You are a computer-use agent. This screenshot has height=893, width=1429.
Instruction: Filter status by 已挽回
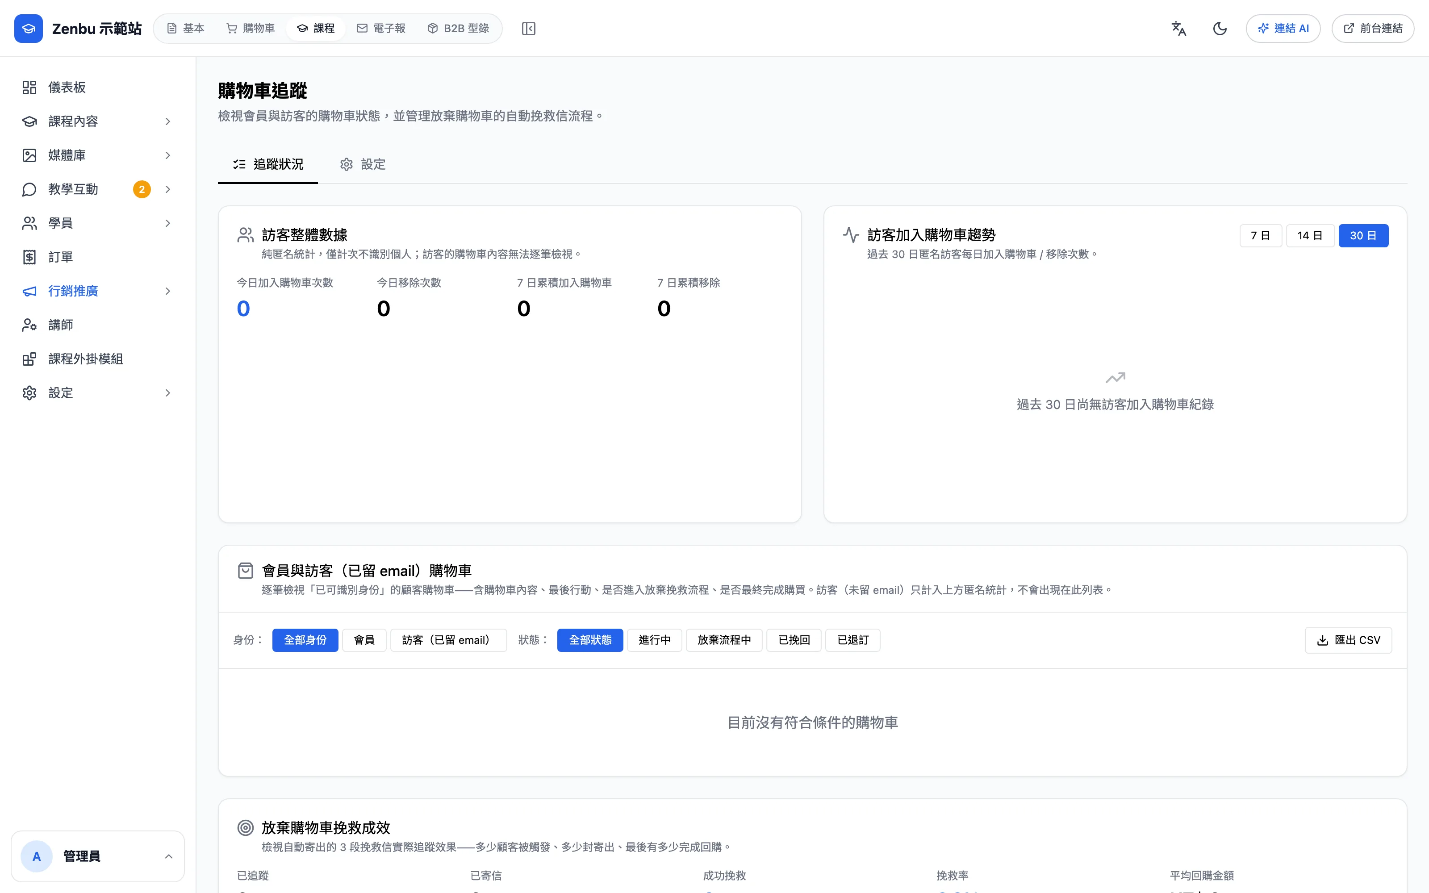click(794, 640)
